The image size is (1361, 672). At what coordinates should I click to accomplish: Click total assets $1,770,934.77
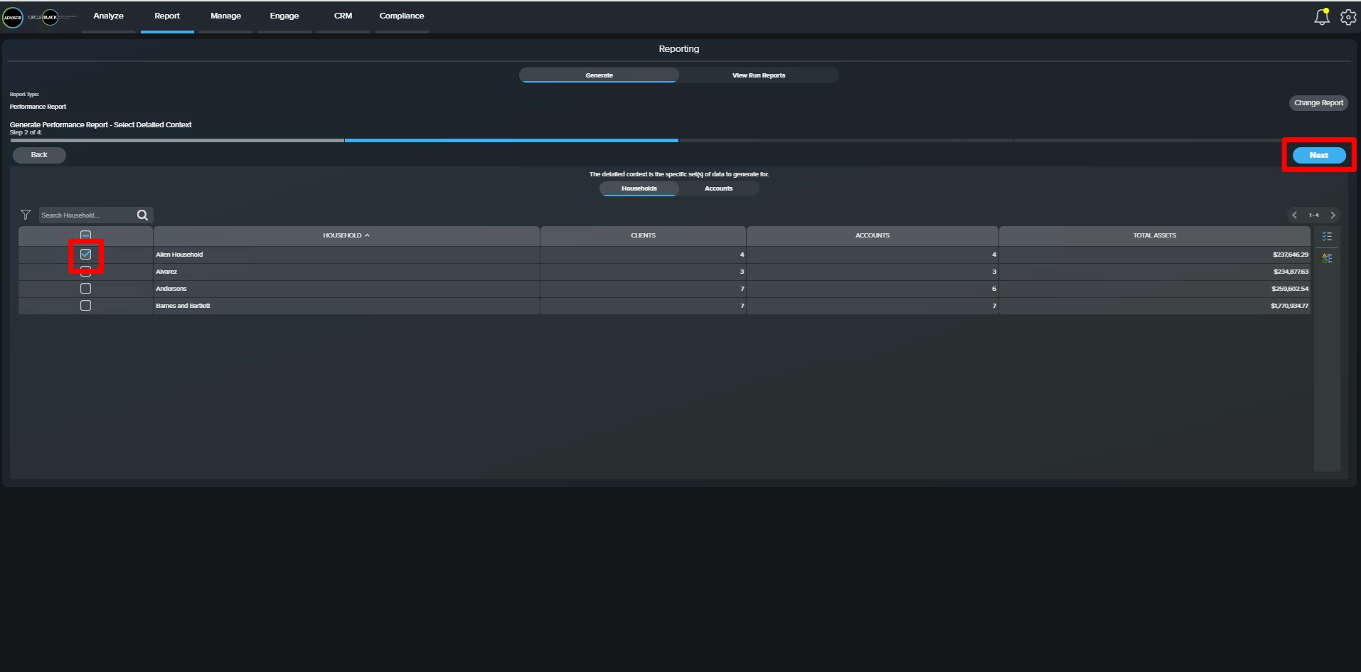(x=1289, y=306)
